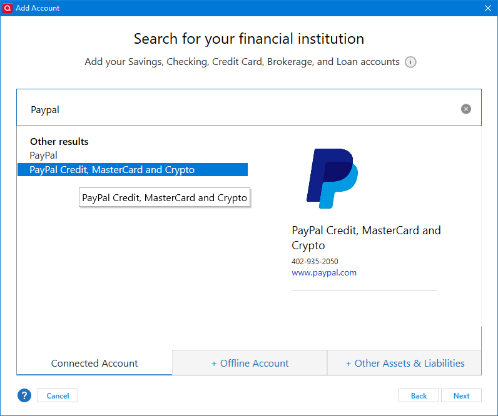Open the Other Assets & Liabilities tab
The height and width of the screenshot is (416, 498).
(x=404, y=363)
